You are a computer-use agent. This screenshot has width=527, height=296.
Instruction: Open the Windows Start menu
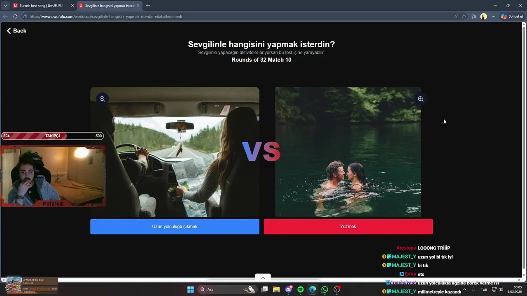[x=191, y=289]
